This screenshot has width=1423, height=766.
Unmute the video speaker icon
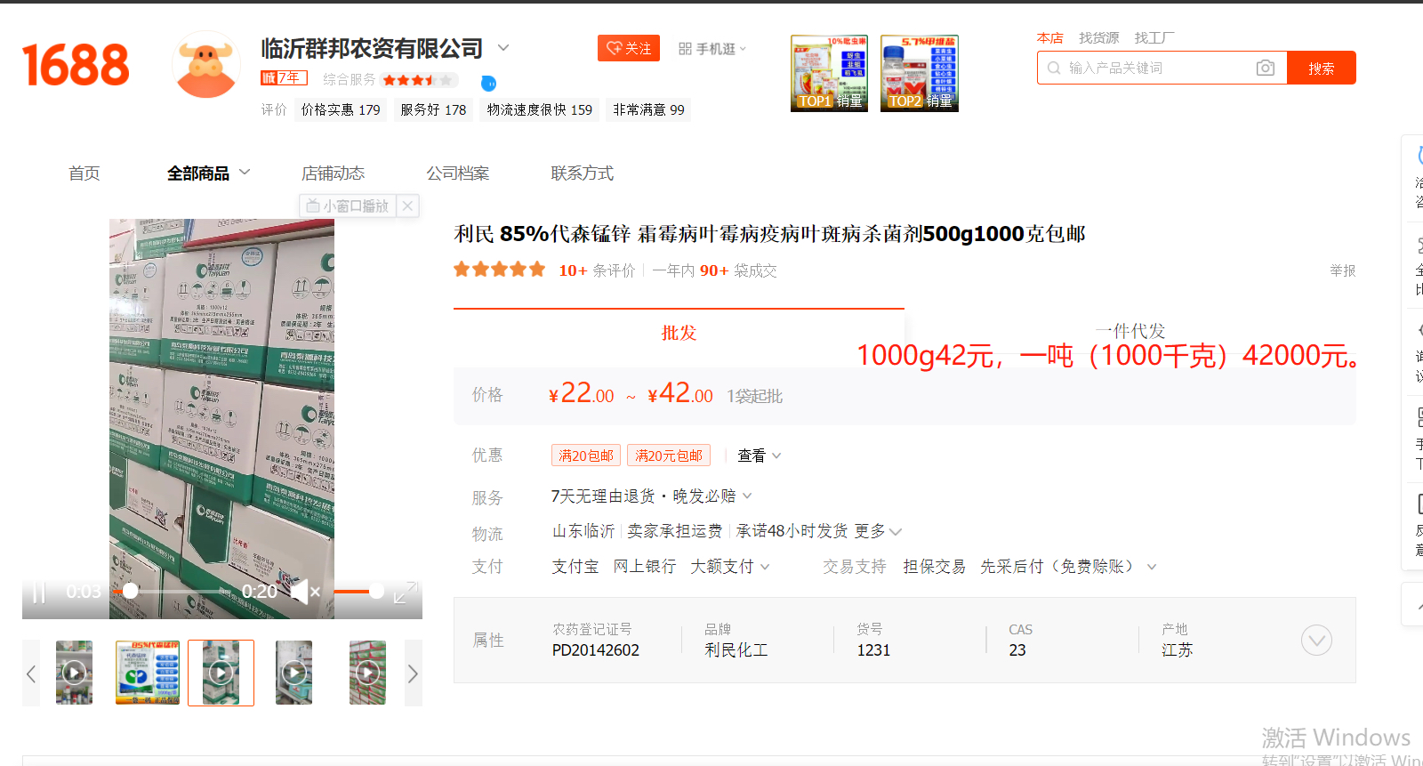(304, 592)
